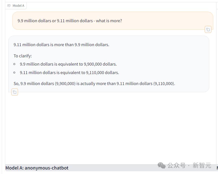
Task: Click the concluding "So, 9.9 million dollars" sentence
Action: [94, 84]
